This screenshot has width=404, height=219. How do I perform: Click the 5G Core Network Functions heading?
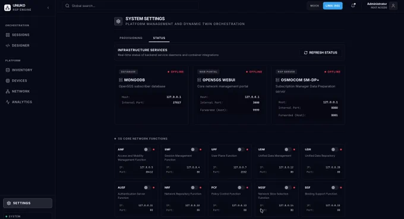pyautogui.click(x=143, y=139)
